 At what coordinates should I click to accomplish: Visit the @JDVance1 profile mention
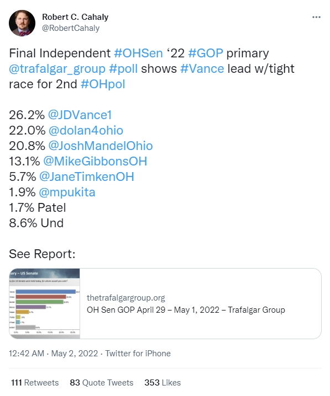(80, 115)
